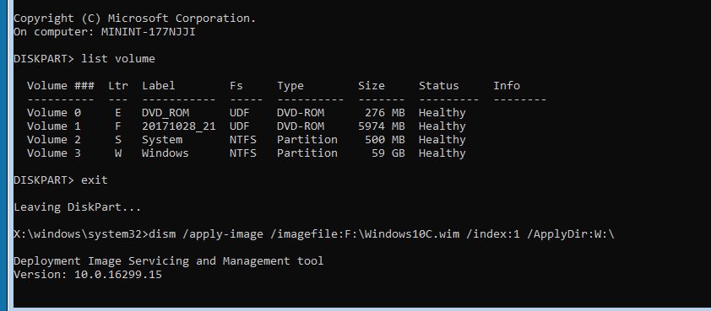711x311 pixels.
Task: Click the '/ApplyDir:W:\' argument
Action: [x=571, y=234]
